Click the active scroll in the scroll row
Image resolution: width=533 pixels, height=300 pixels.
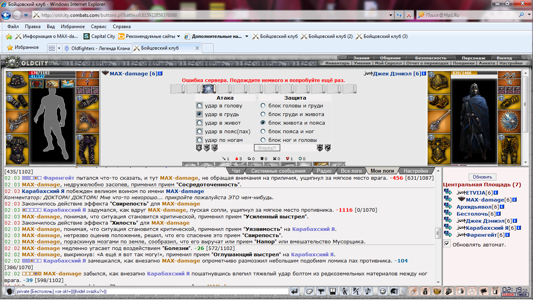tap(209, 89)
